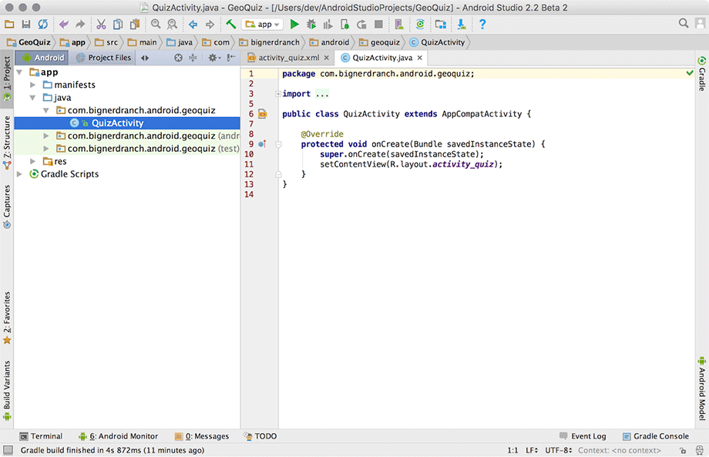This screenshot has height=457, width=709.
Task: Click the Rerun toolbar icon
Action: pyautogui.click(x=361, y=24)
